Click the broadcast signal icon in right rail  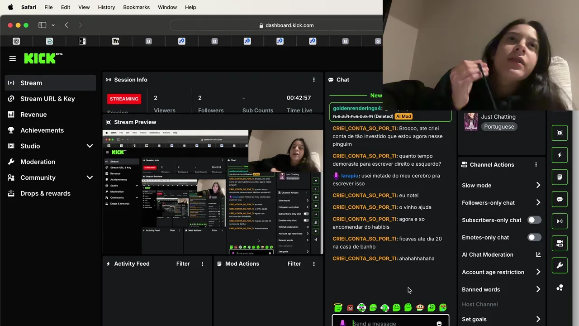pos(560,221)
